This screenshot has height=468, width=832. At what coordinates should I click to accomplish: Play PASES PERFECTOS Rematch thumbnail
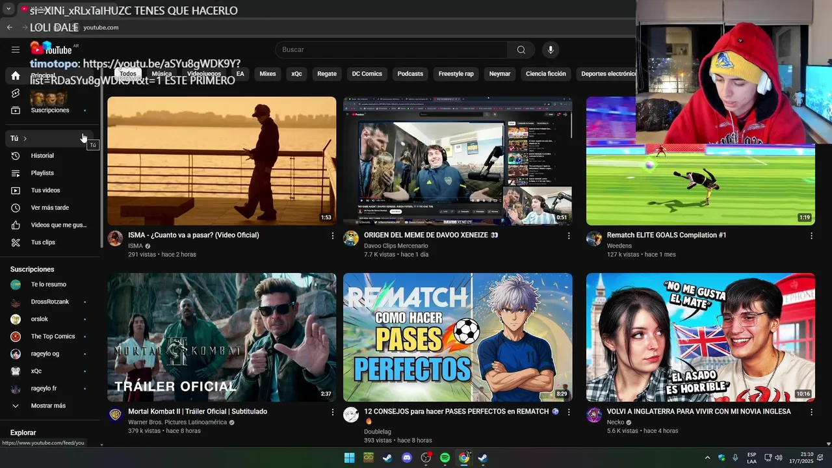click(458, 337)
